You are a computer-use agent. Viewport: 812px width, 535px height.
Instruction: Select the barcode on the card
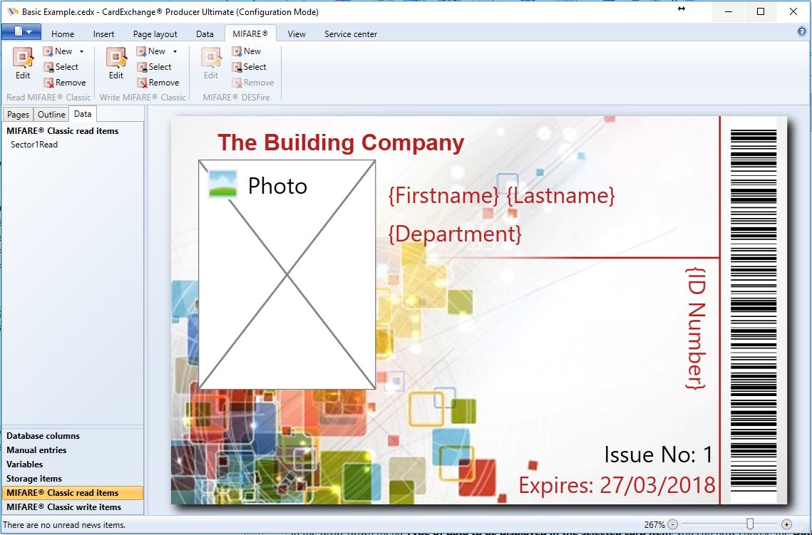[x=754, y=310]
